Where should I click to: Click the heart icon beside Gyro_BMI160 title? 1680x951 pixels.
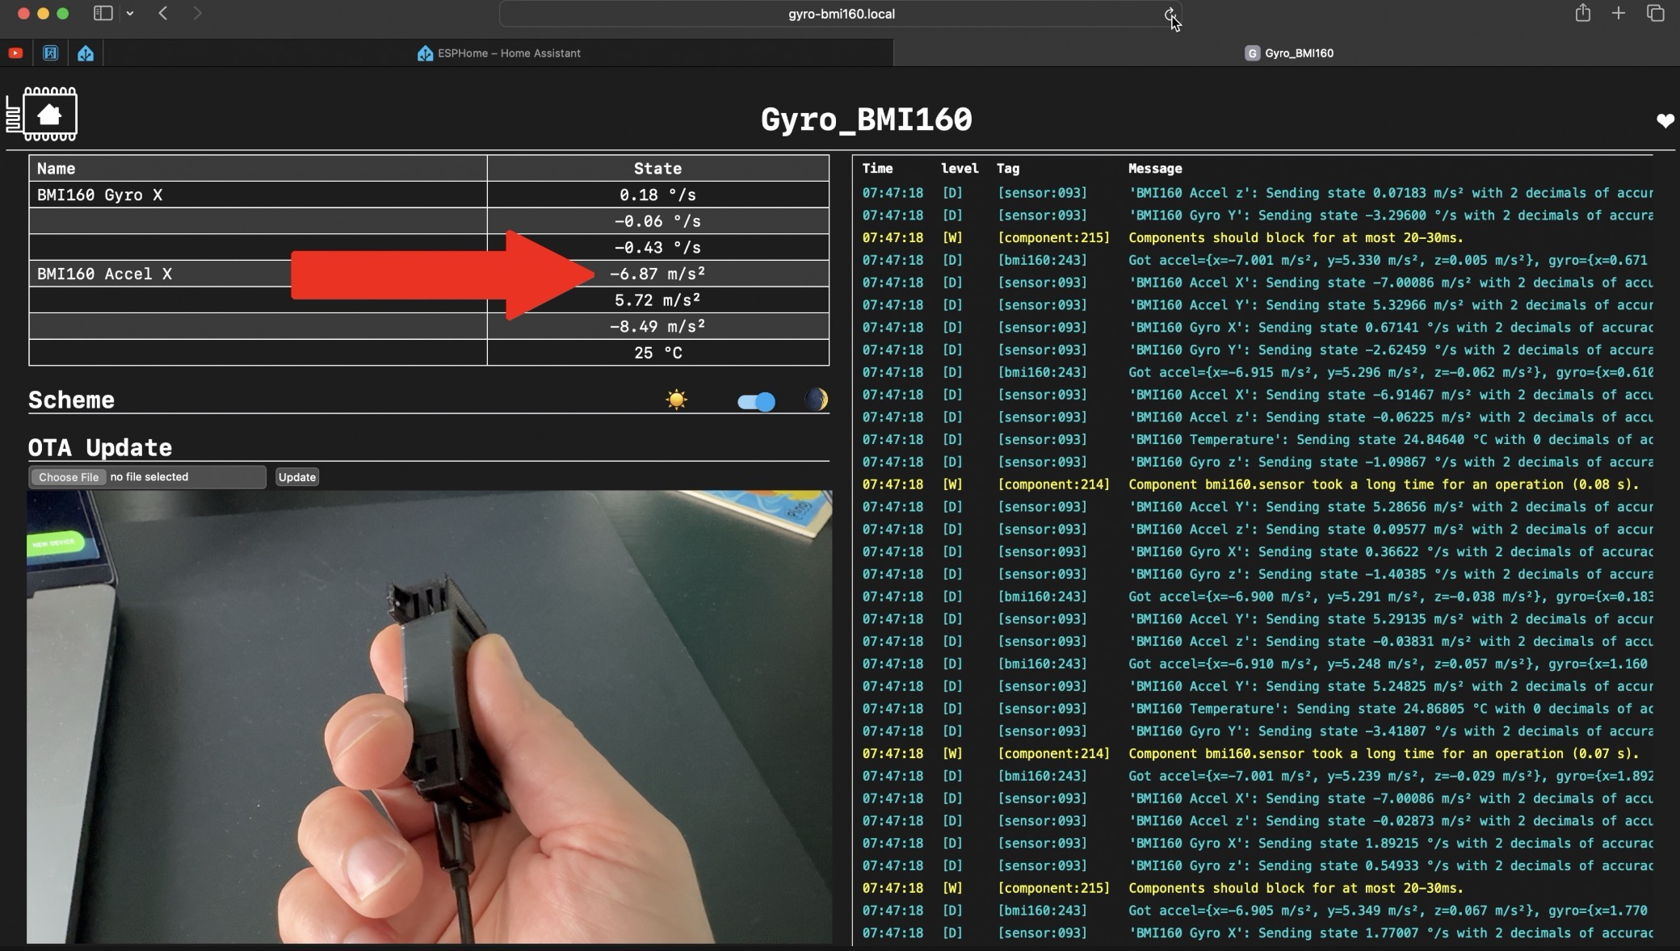click(1665, 121)
